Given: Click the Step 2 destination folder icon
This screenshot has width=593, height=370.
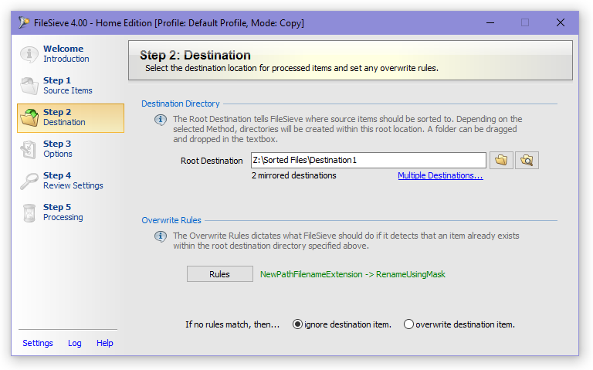Looking at the screenshot, I should click(x=29, y=117).
